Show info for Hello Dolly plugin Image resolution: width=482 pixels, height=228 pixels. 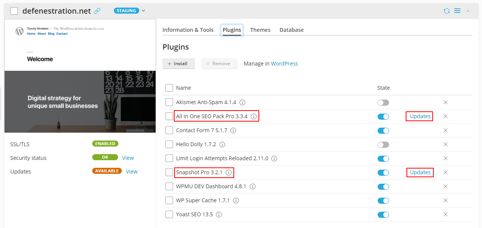[x=222, y=144]
